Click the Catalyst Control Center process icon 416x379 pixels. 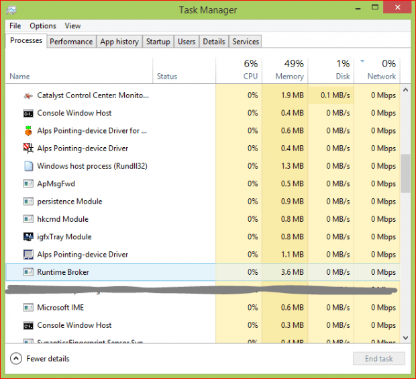pyautogui.click(x=28, y=95)
